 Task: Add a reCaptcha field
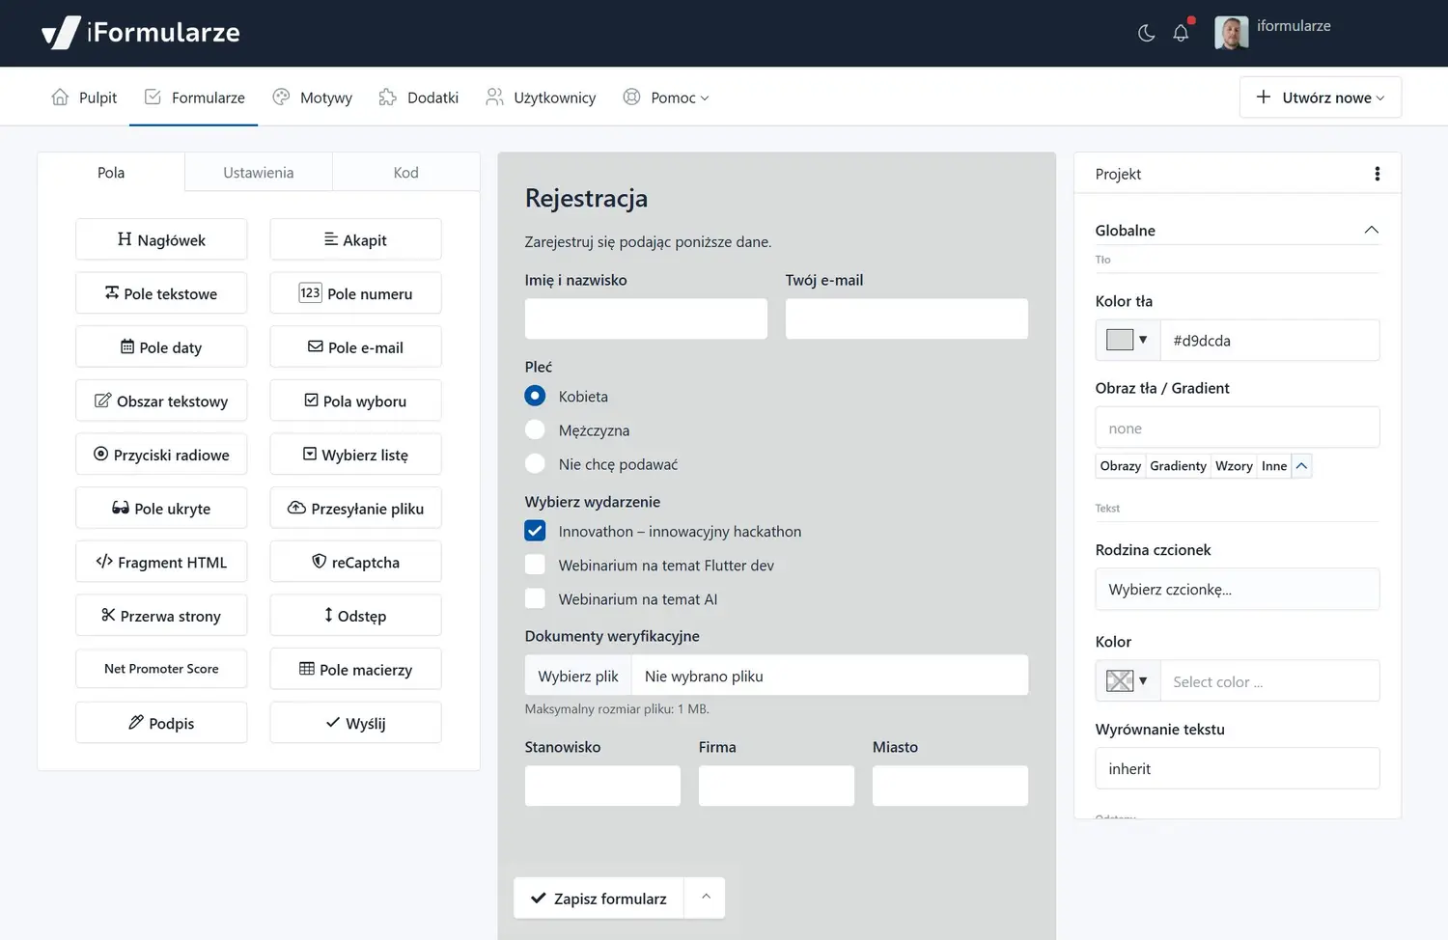355,562
